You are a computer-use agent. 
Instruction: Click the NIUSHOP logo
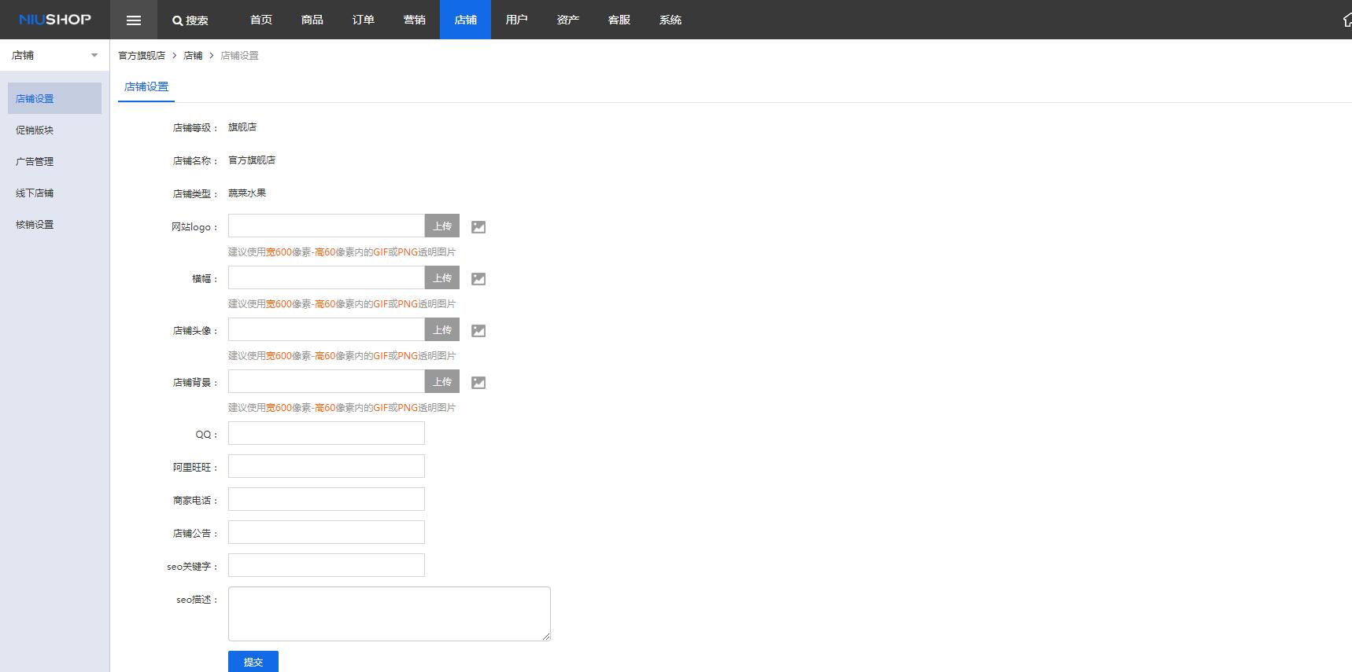pyautogui.click(x=55, y=19)
